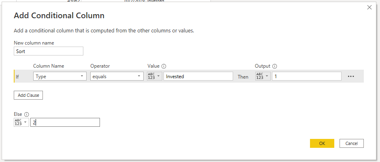The width and height of the screenshot is (380, 162).
Task: Open the Value data type selector
Action: [x=155, y=76]
